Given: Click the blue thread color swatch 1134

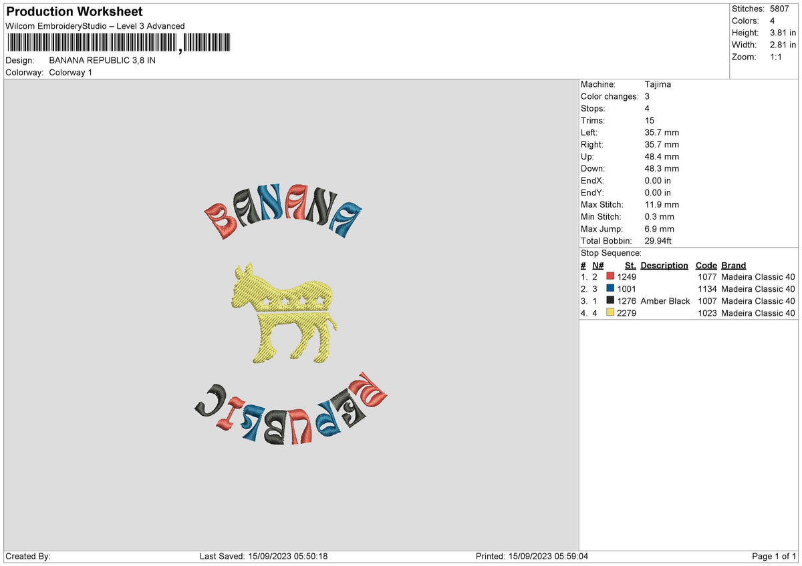Looking at the screenshot, I should pyautogui.click(x=610, y=288).
